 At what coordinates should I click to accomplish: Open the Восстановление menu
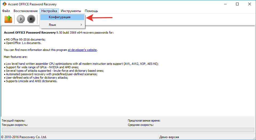pos(26,11)
